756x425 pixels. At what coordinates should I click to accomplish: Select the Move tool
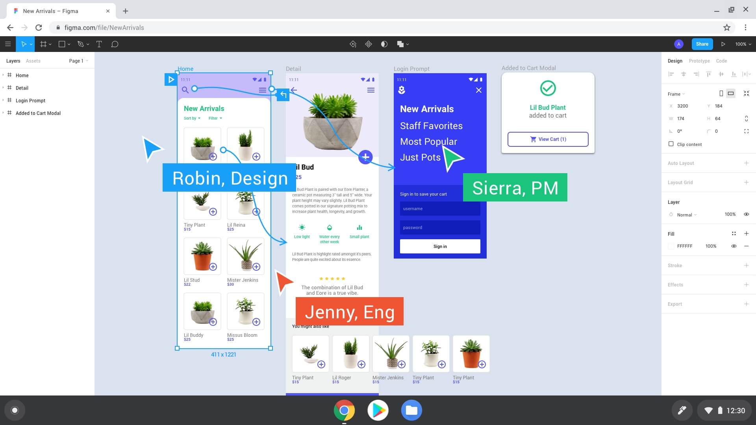pos(23,44)
